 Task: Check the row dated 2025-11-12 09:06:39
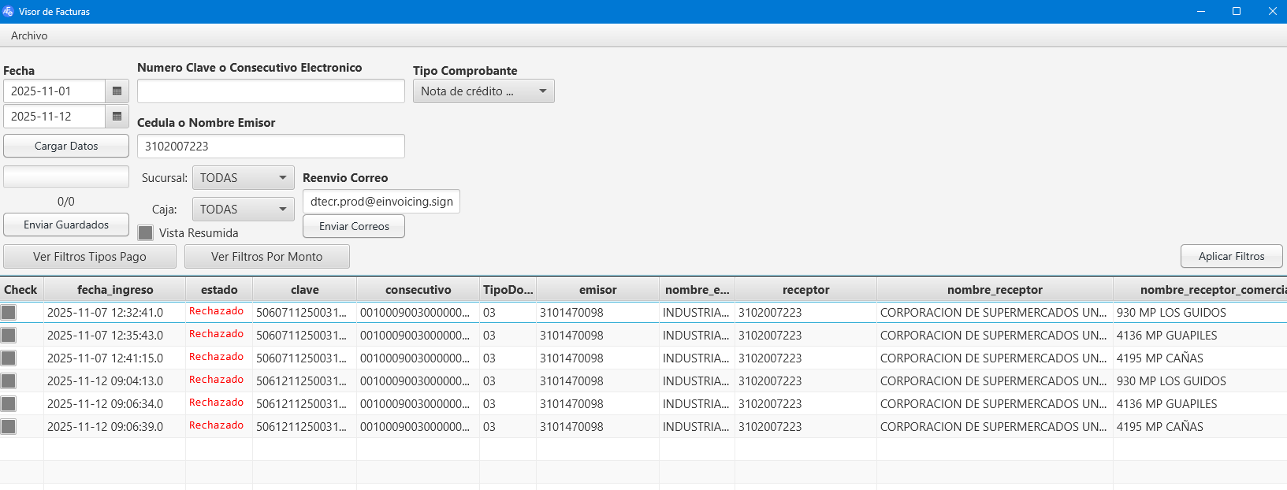pos(9,427)
